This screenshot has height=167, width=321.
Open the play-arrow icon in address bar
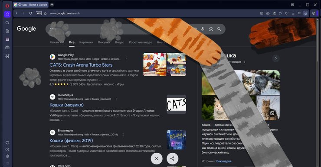281,13
